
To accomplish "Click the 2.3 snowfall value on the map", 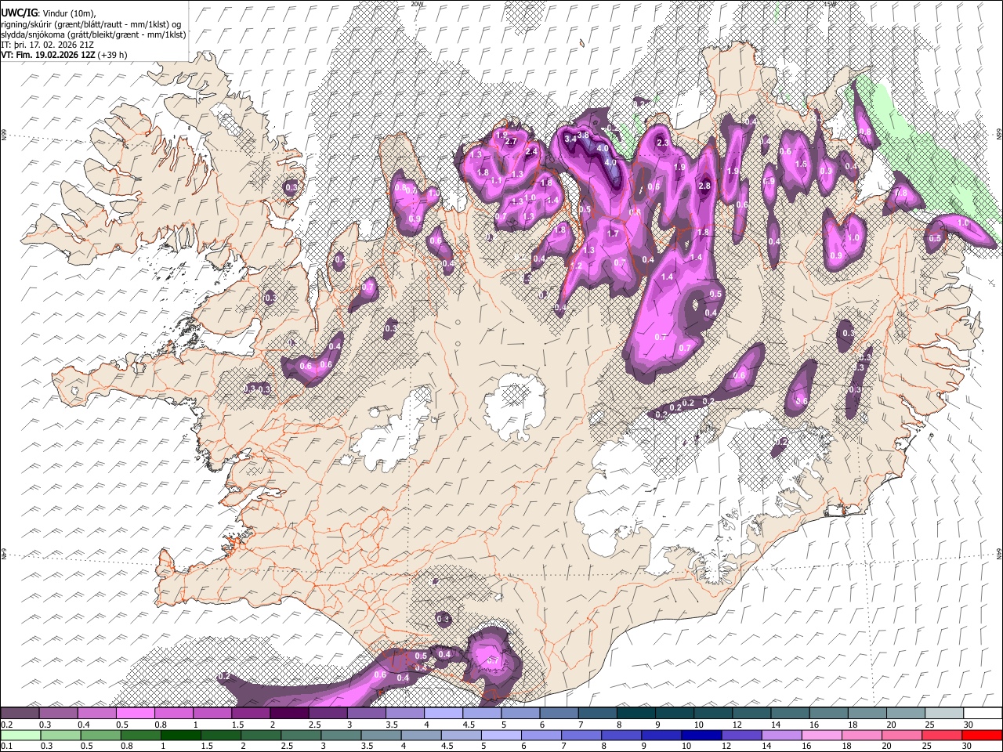I will tap(663, 143).
